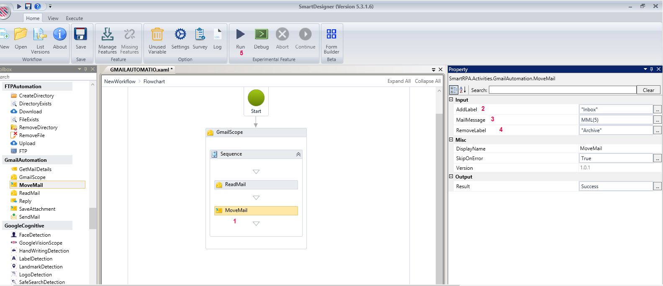Click the List Versions icon
The width and height of the screenshot is (663, 286).
(40, 34)
